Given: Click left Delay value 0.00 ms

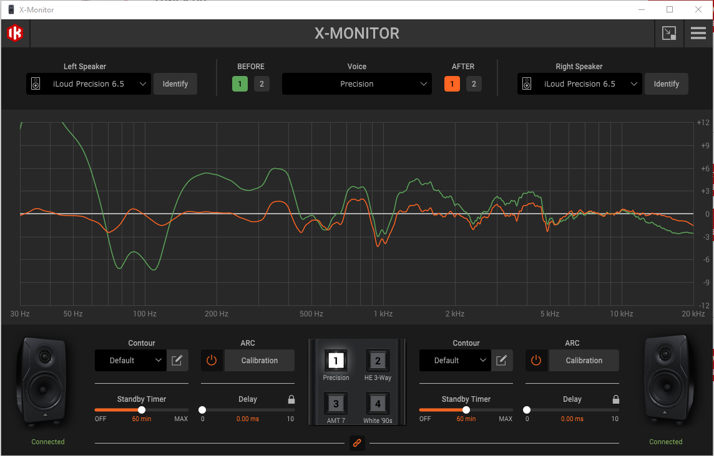Looking at the screenshot, I should [248, 419].
